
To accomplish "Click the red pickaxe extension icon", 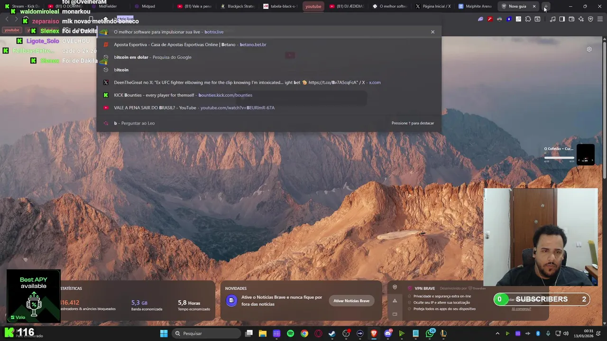I will pos(490,19).
